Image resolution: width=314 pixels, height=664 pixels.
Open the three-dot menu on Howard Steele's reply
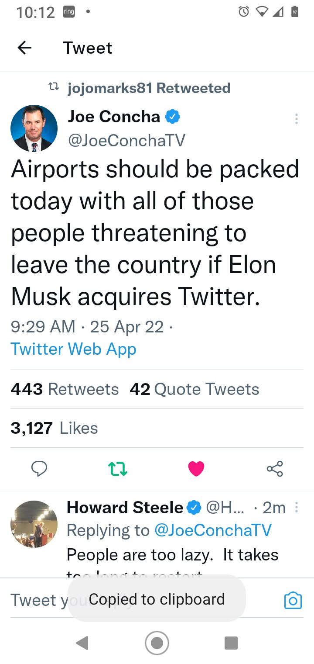(296, 507)
